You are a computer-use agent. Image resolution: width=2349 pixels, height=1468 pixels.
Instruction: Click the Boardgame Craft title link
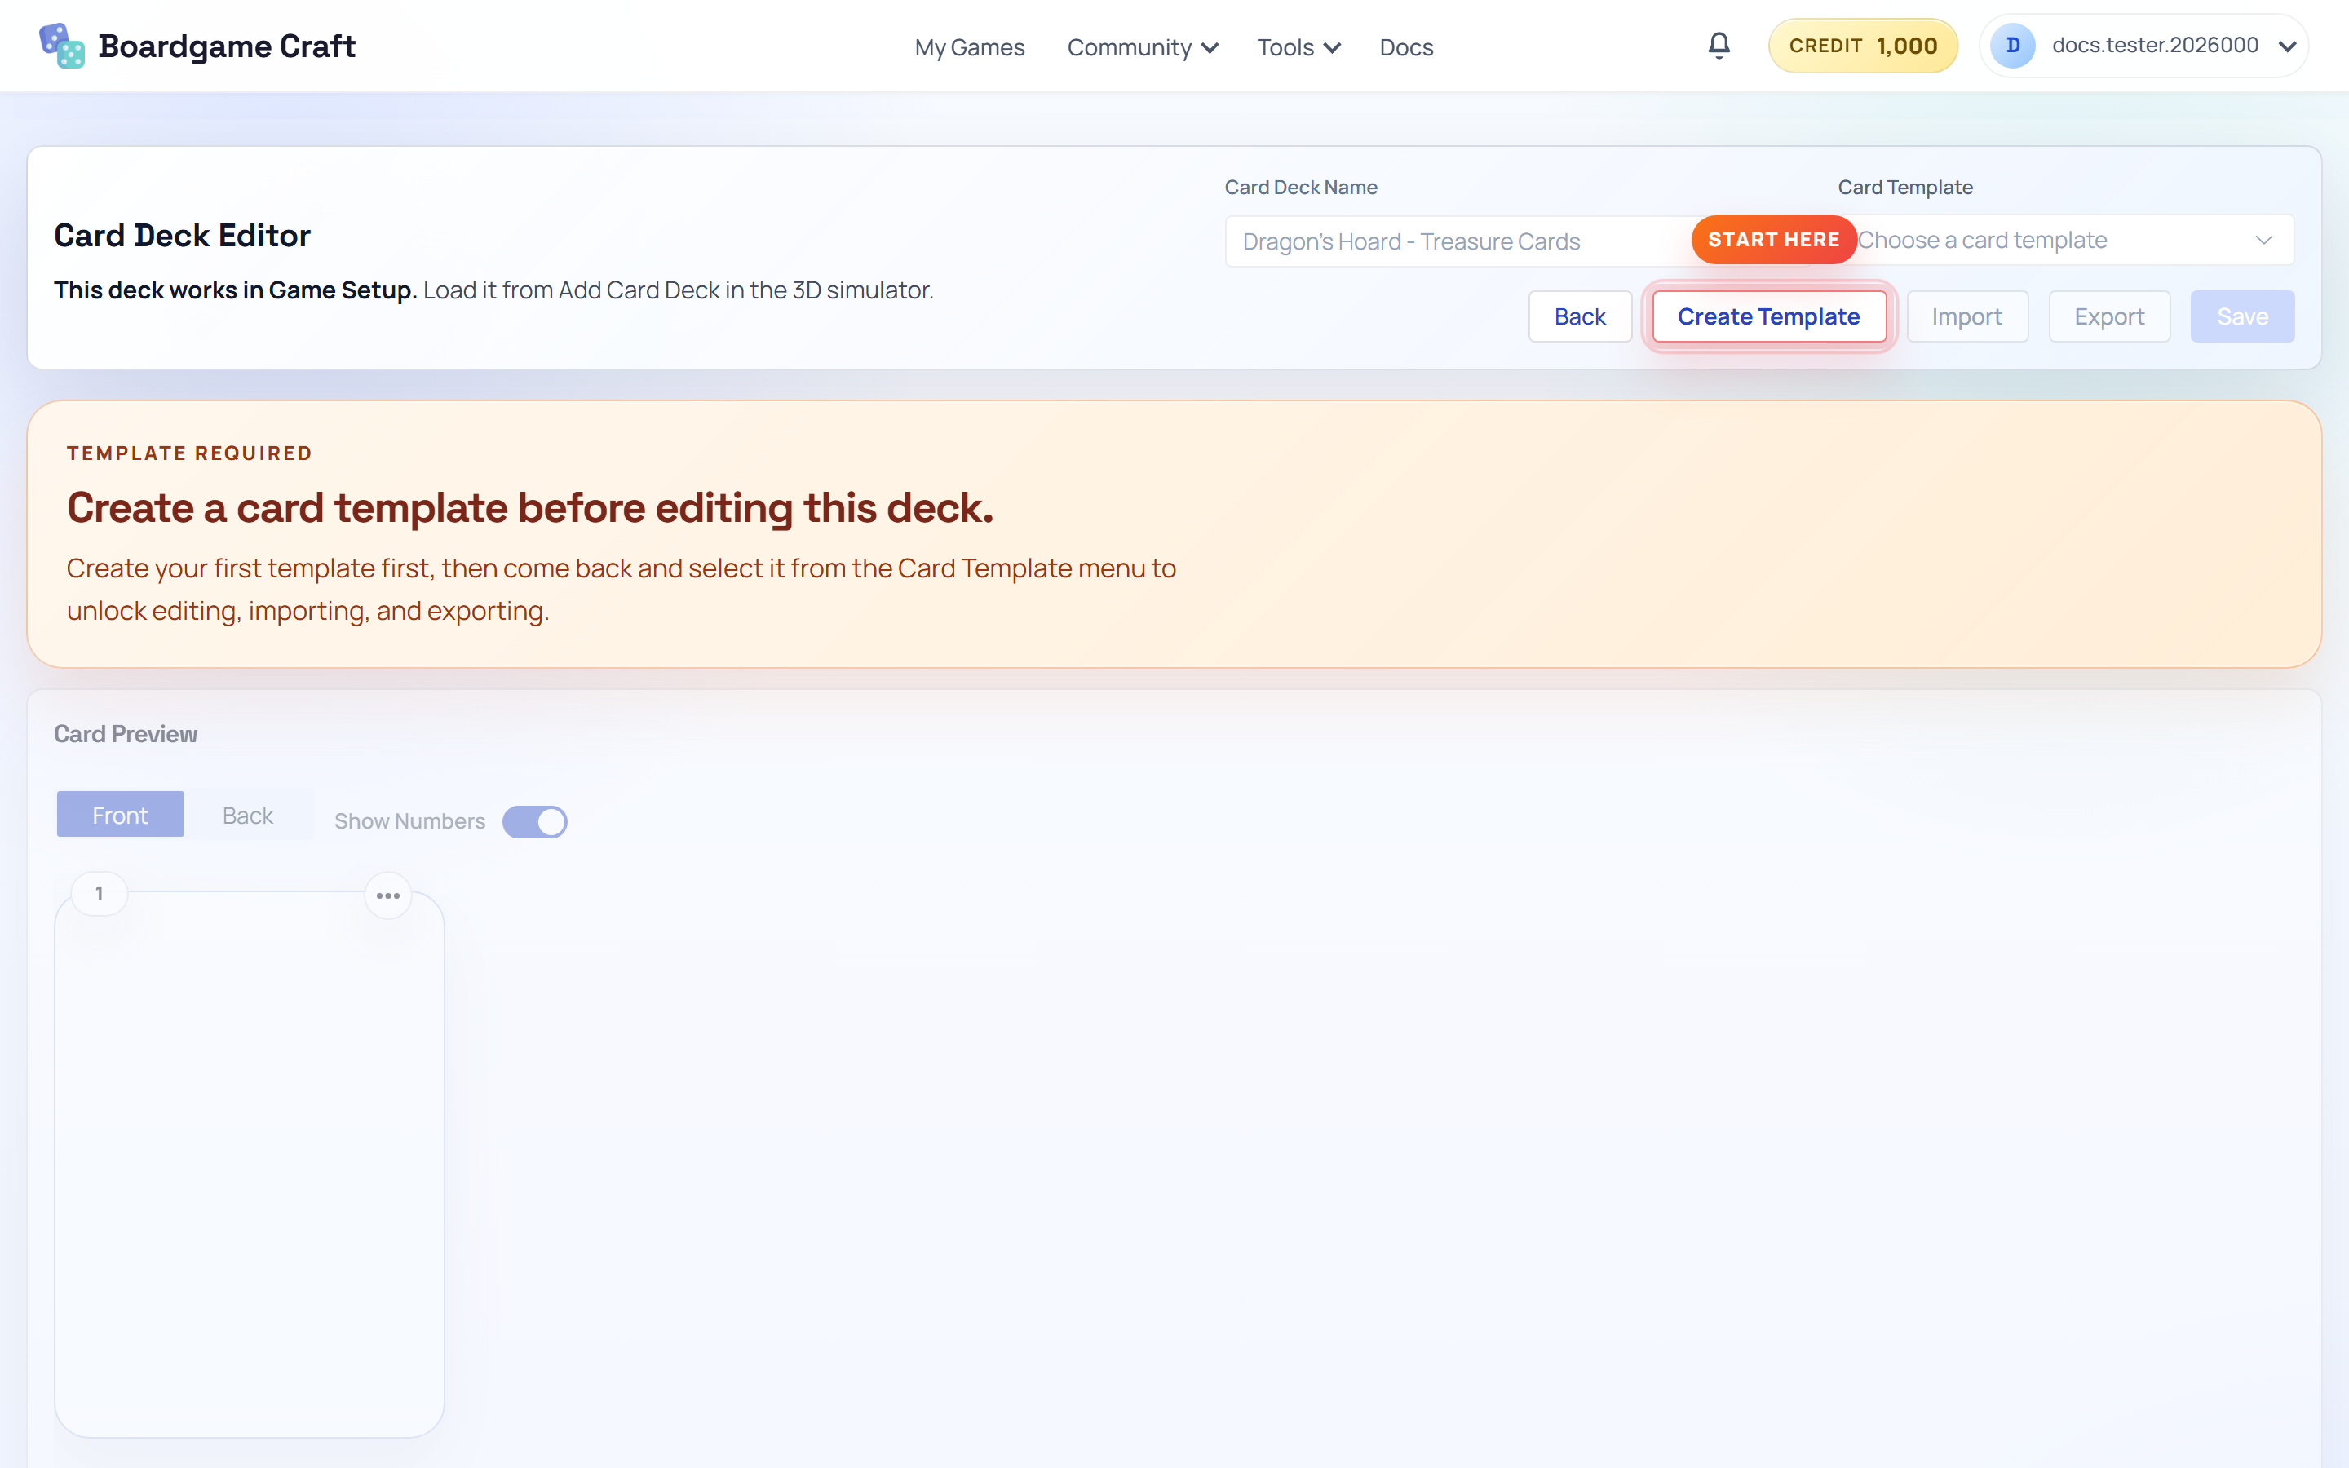click(x=226, y=46)
